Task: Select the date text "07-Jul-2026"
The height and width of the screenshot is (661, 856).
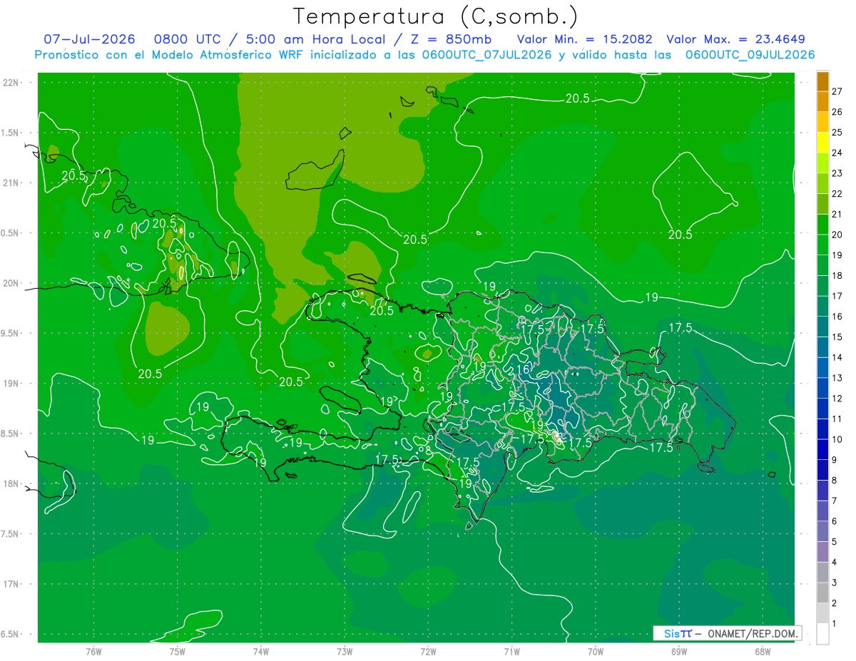Action: pyautogui.click(x=89, y=39)
